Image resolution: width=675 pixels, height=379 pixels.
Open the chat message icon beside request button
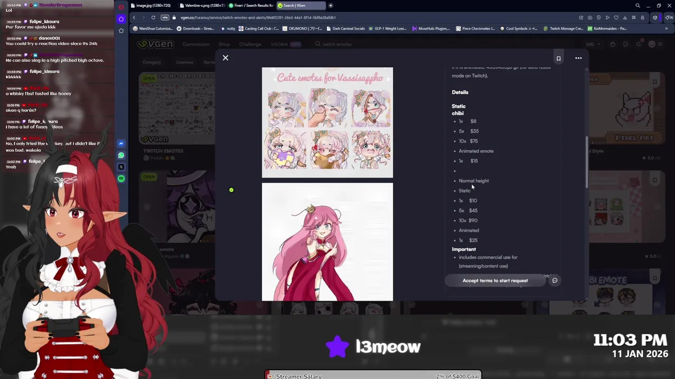click(555, 281)
